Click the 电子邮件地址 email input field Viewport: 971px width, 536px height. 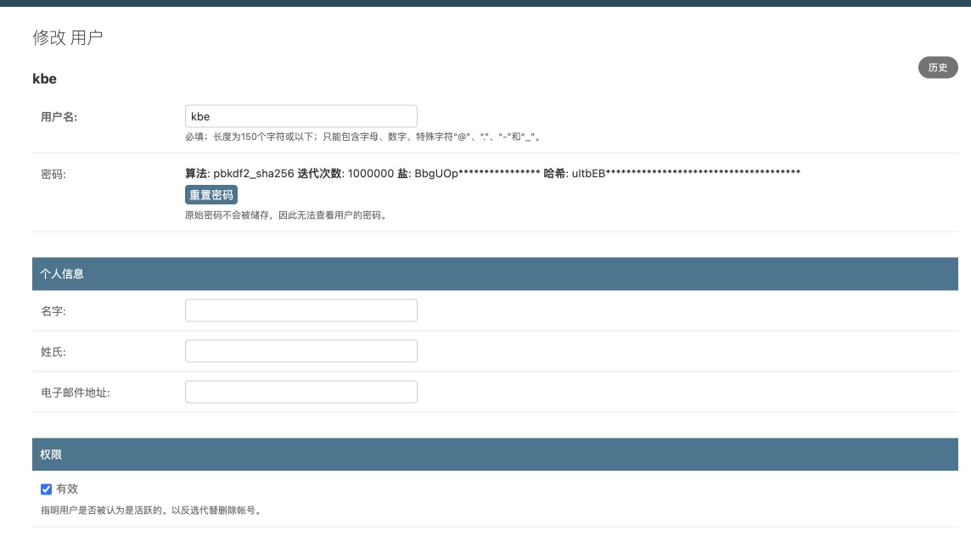click(300, 392)
